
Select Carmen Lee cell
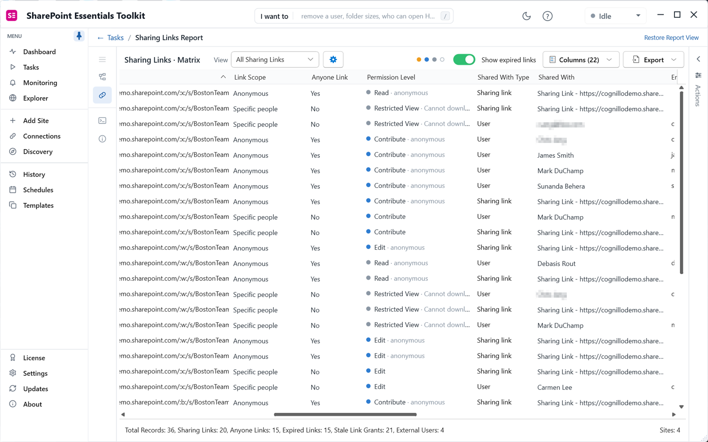[x=554, y=387]
